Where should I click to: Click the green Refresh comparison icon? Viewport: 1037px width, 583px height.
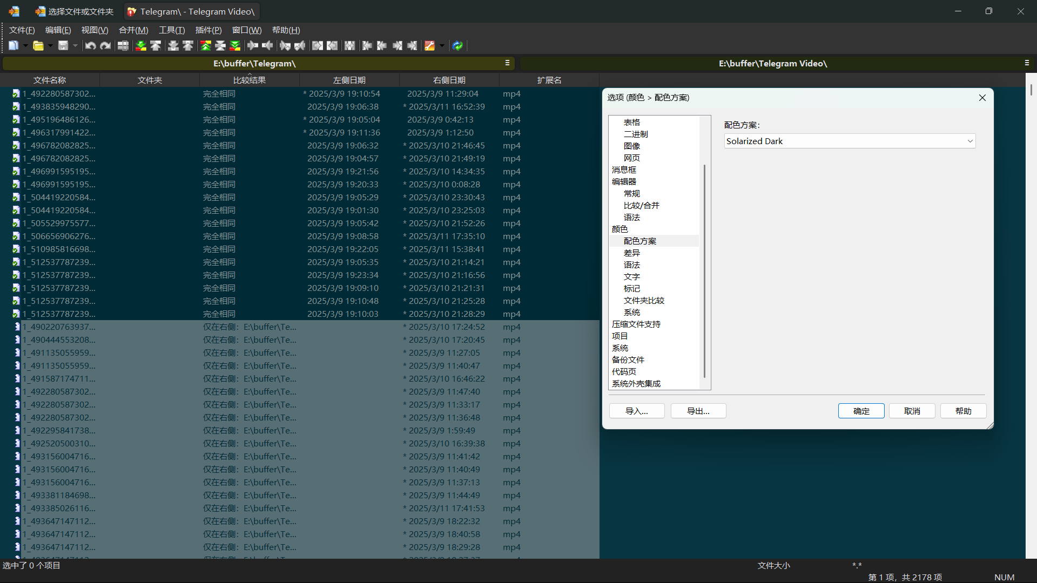point(457,45)
